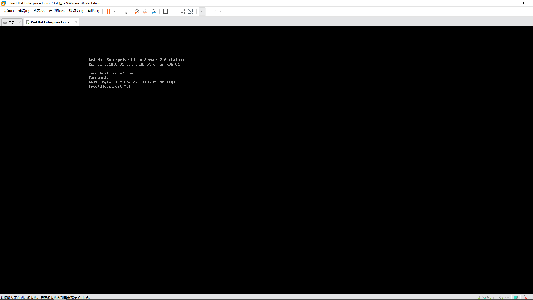Switch to the 主页 tab

click(x=12, y=22)
